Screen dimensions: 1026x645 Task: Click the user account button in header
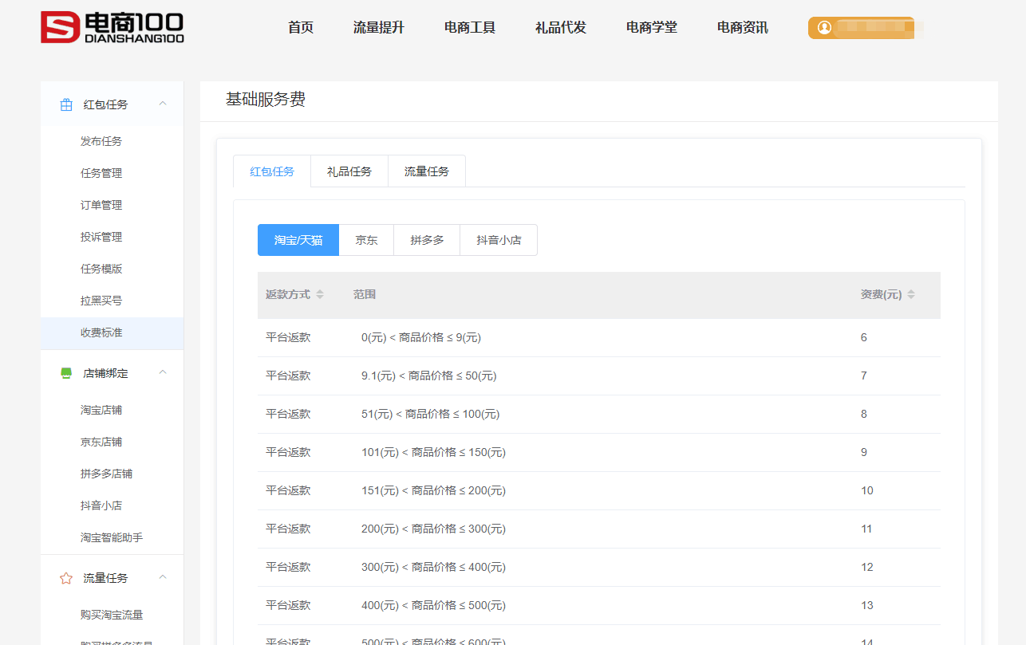862,28
